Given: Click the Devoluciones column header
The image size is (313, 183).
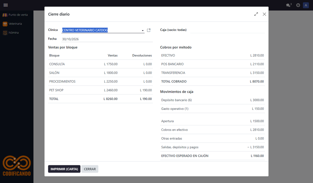Looking at the screenshot, I should click(142, 56).
